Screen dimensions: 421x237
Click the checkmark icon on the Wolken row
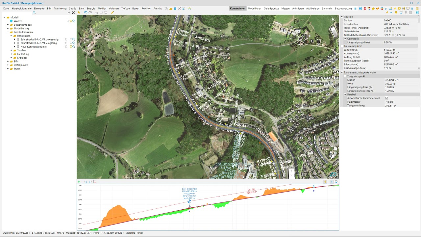click(x=68, y=21)
